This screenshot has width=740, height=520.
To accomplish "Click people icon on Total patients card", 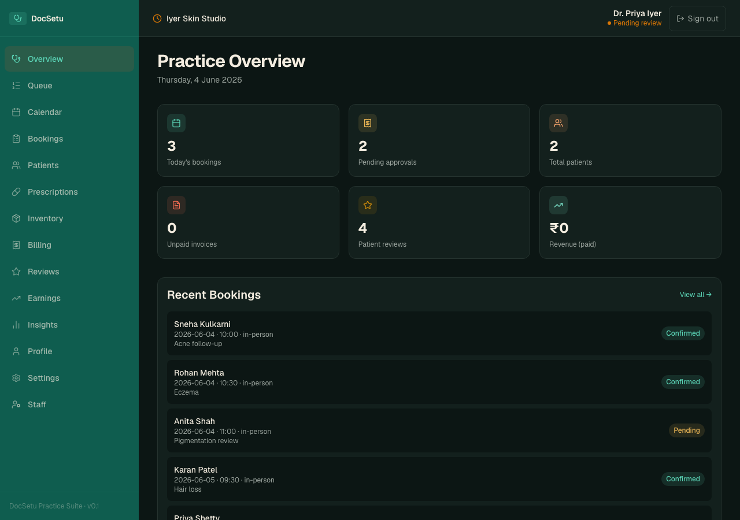I will [x=558, y=123].
